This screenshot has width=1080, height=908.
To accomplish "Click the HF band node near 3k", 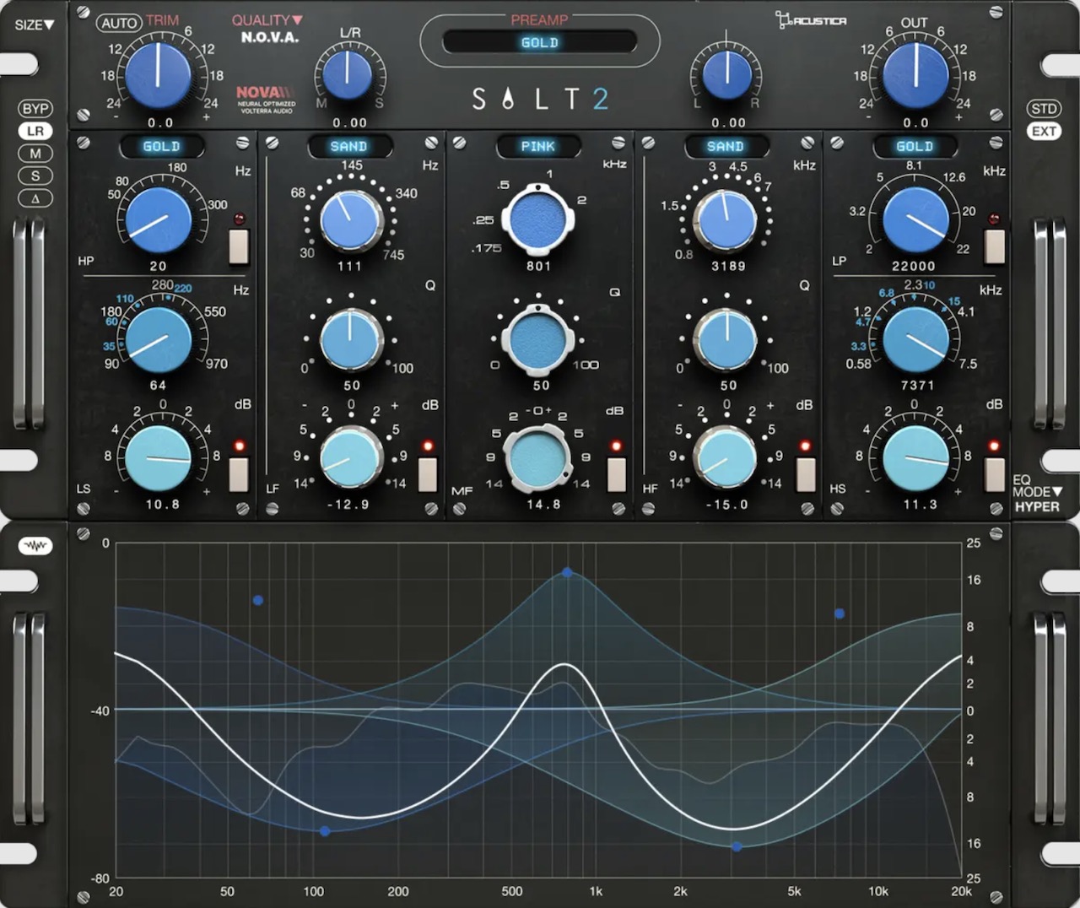I will [x=737, y=846].
